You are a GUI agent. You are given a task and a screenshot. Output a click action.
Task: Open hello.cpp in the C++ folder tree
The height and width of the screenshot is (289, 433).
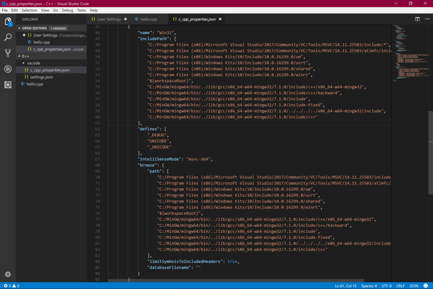coord(51,84)
